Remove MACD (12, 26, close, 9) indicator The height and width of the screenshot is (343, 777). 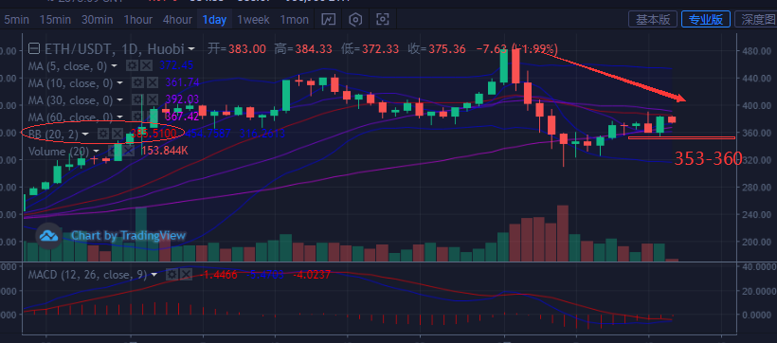click(x=186, y=274)
